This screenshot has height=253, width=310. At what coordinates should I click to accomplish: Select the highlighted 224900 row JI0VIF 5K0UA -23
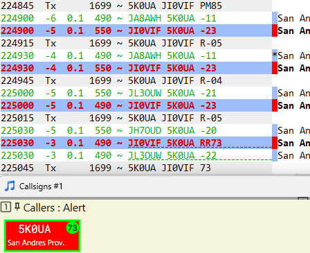(136, 30)
